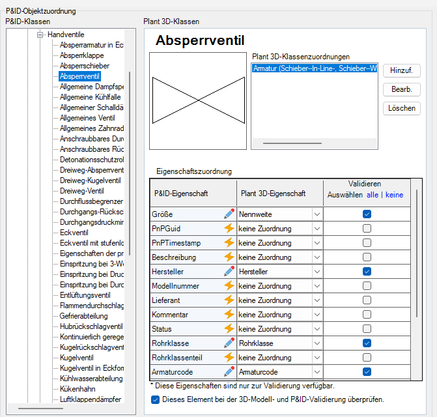Select Dreiweg-Ventil in the tree

click(81, 191)
